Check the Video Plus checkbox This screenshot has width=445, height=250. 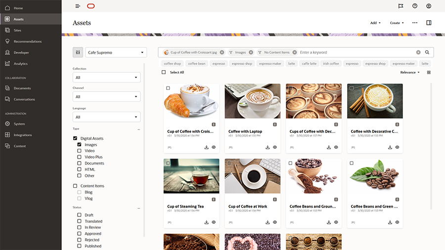coord(80,157)
